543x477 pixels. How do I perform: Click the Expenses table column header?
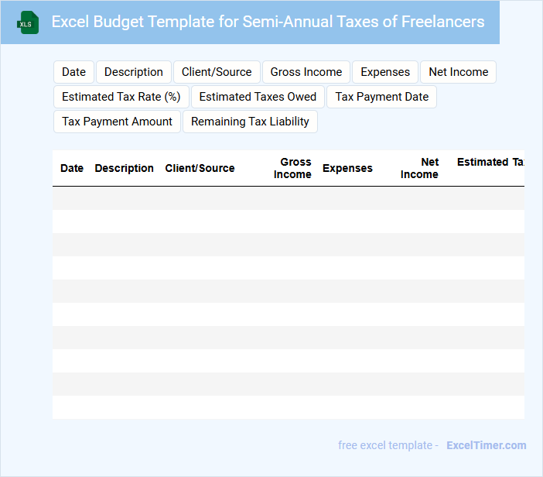click(347, 168)
